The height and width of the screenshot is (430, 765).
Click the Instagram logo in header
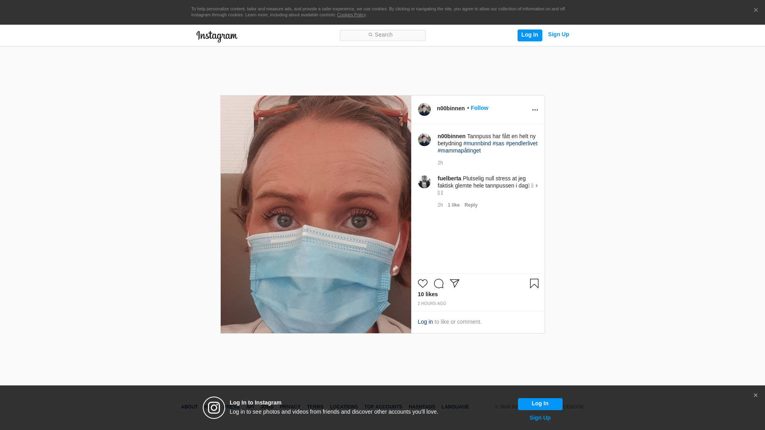[x=217, y=36]
